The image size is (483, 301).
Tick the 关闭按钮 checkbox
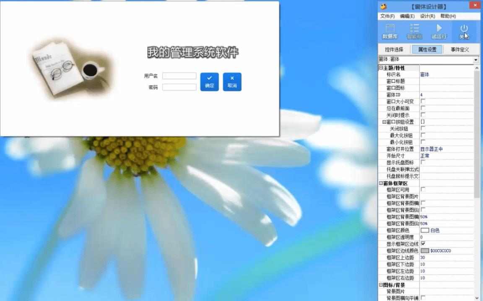click(x=423, y=128)
